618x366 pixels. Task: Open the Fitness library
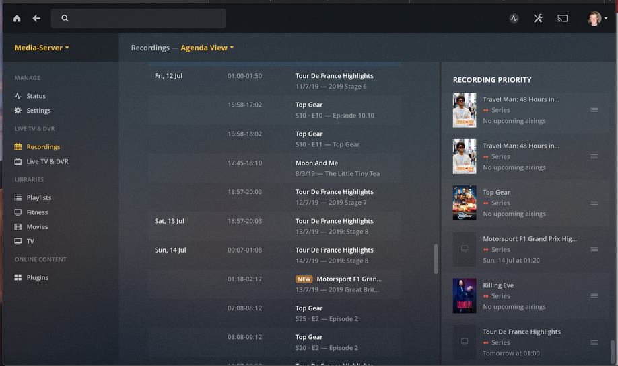click(x=37, y=212)
